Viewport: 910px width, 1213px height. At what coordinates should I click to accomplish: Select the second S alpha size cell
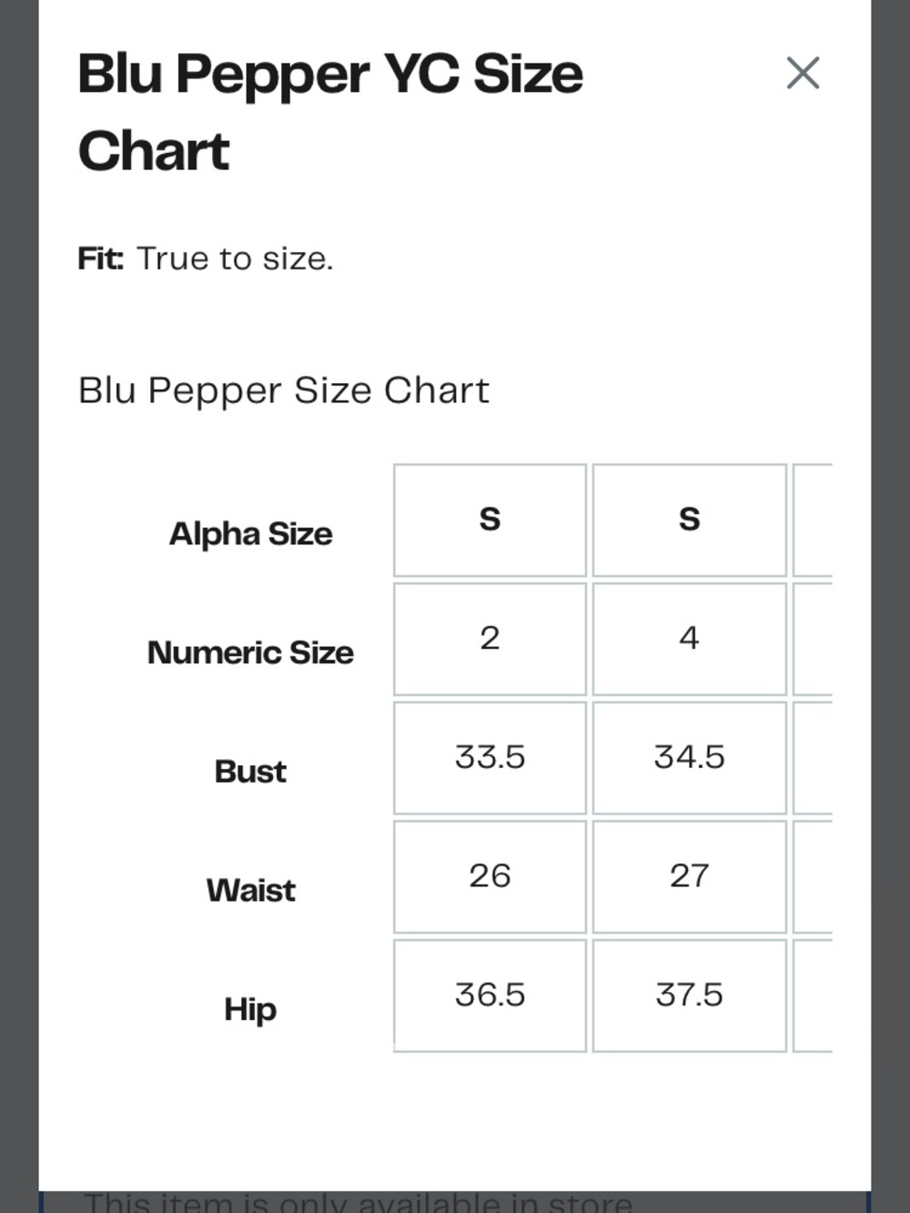(689, 521)
